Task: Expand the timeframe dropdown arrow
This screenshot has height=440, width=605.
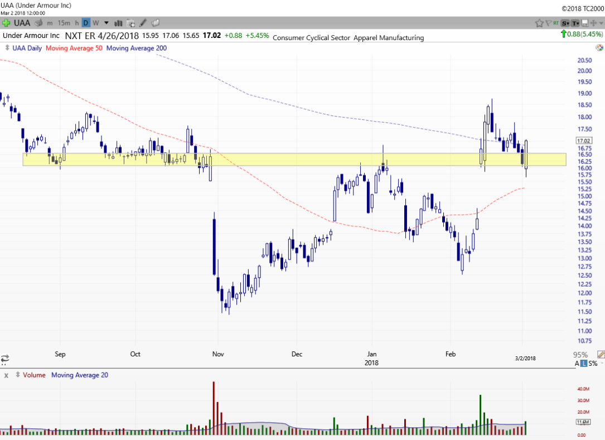Action: pyautogui.click(x=105, y=23)
